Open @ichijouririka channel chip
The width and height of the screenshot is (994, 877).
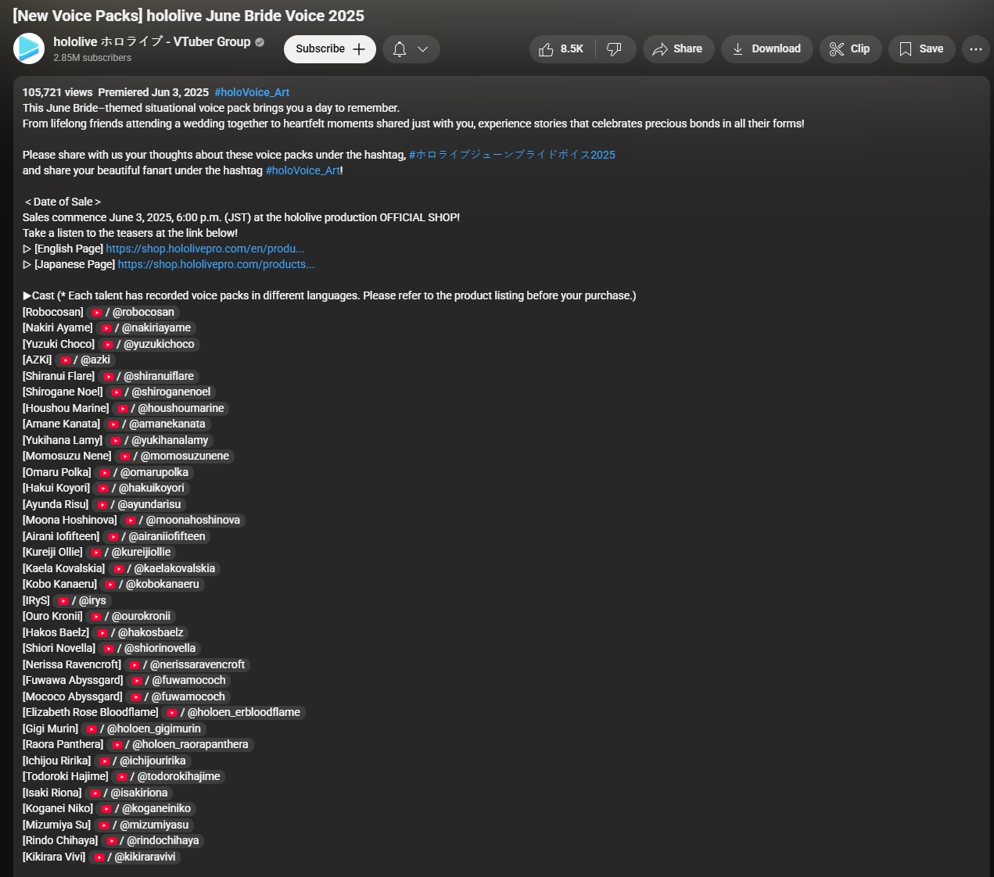coord(142,761)
